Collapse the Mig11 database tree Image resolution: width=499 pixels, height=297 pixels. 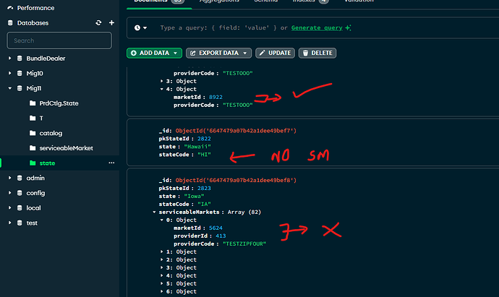click(9, 88)
